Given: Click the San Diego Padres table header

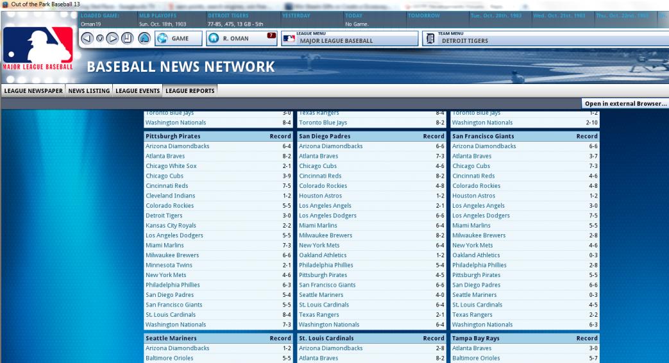Looking at the screenshot, I should (371, 136).
